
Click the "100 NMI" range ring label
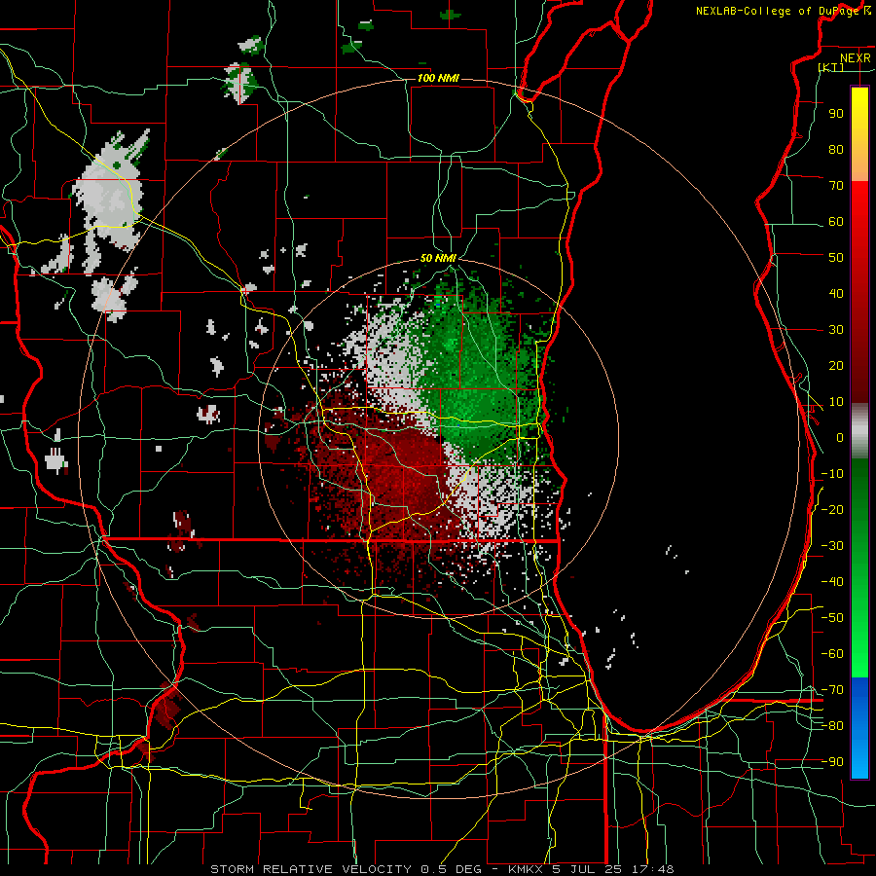click(438, 78)
